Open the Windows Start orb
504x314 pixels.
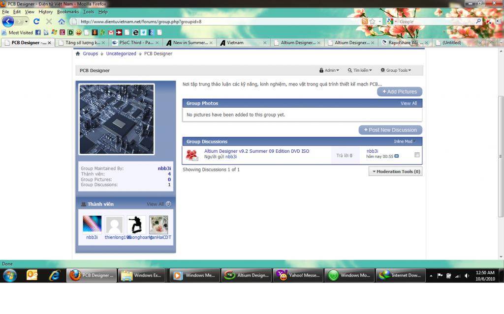pos(10,276)
